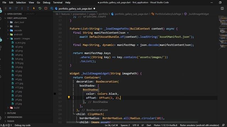Click the portfolio breadcrumb segment

(103, 14)
